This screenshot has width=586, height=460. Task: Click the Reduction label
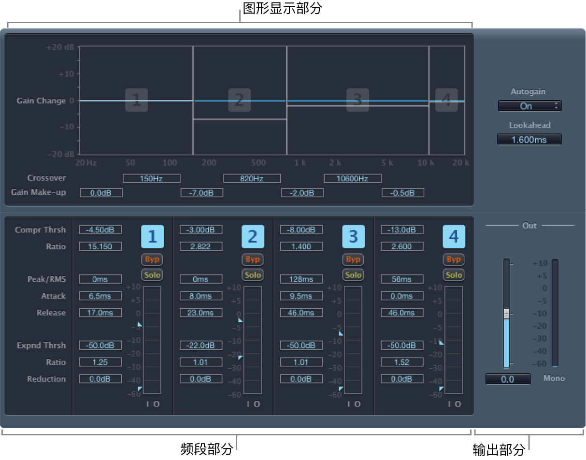[46, 379]
